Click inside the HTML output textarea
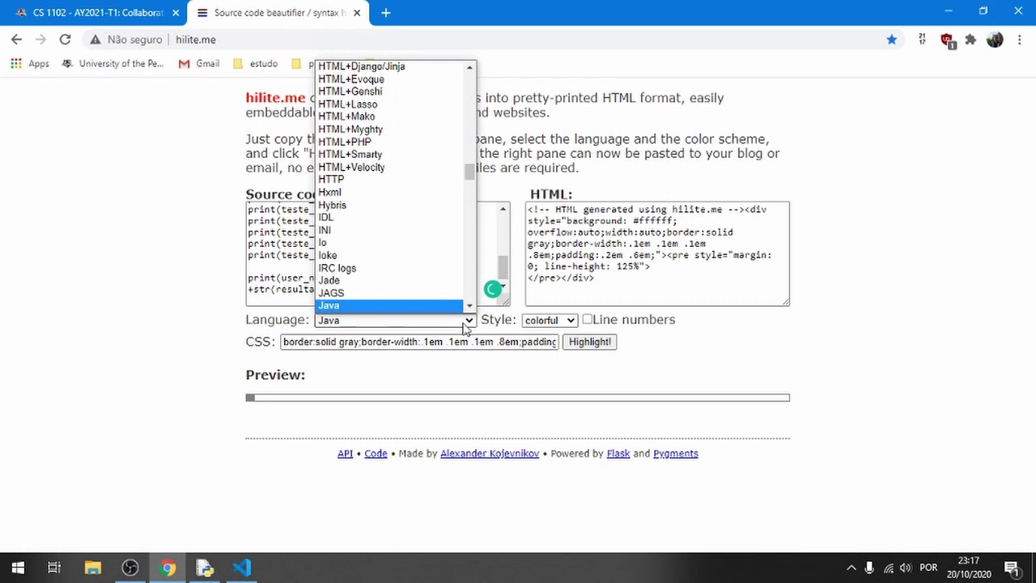This screenshot has width=1036, height=583. point(657,253)
